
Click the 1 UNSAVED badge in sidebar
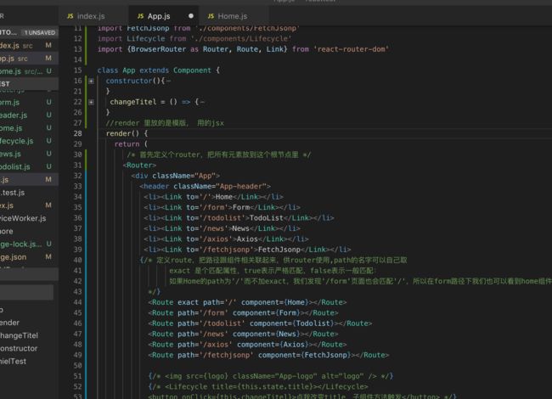point(39,33)
